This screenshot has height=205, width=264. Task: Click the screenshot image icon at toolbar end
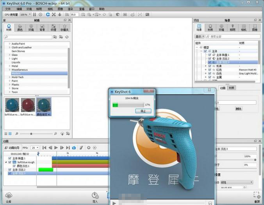point(147,14)
